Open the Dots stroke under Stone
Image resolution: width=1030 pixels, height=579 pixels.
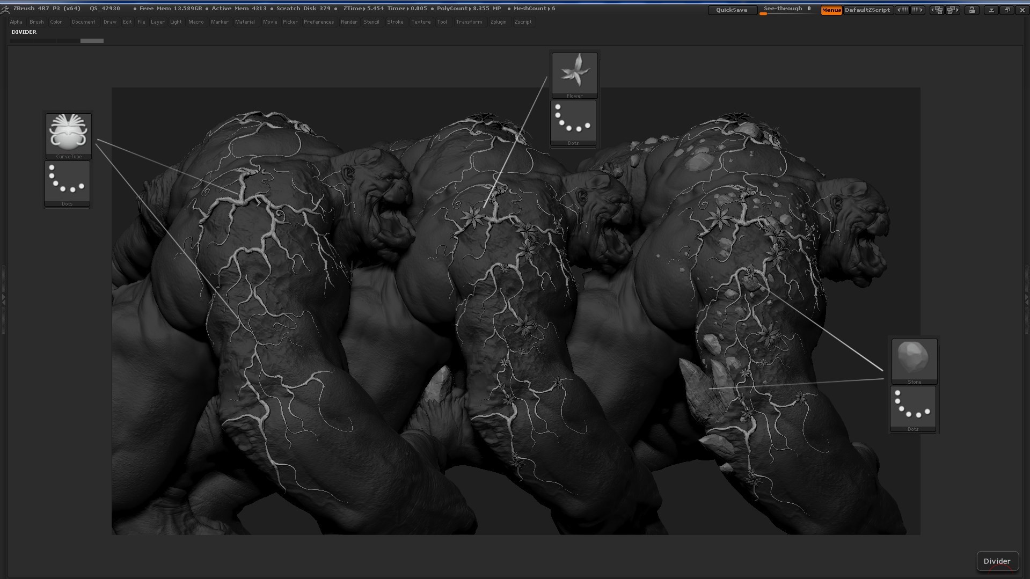[x=913, y=408]
